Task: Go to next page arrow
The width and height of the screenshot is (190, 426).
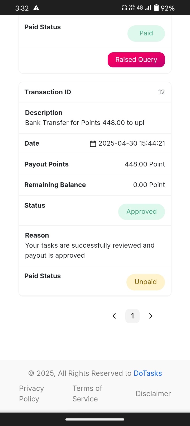Action: 151,316
